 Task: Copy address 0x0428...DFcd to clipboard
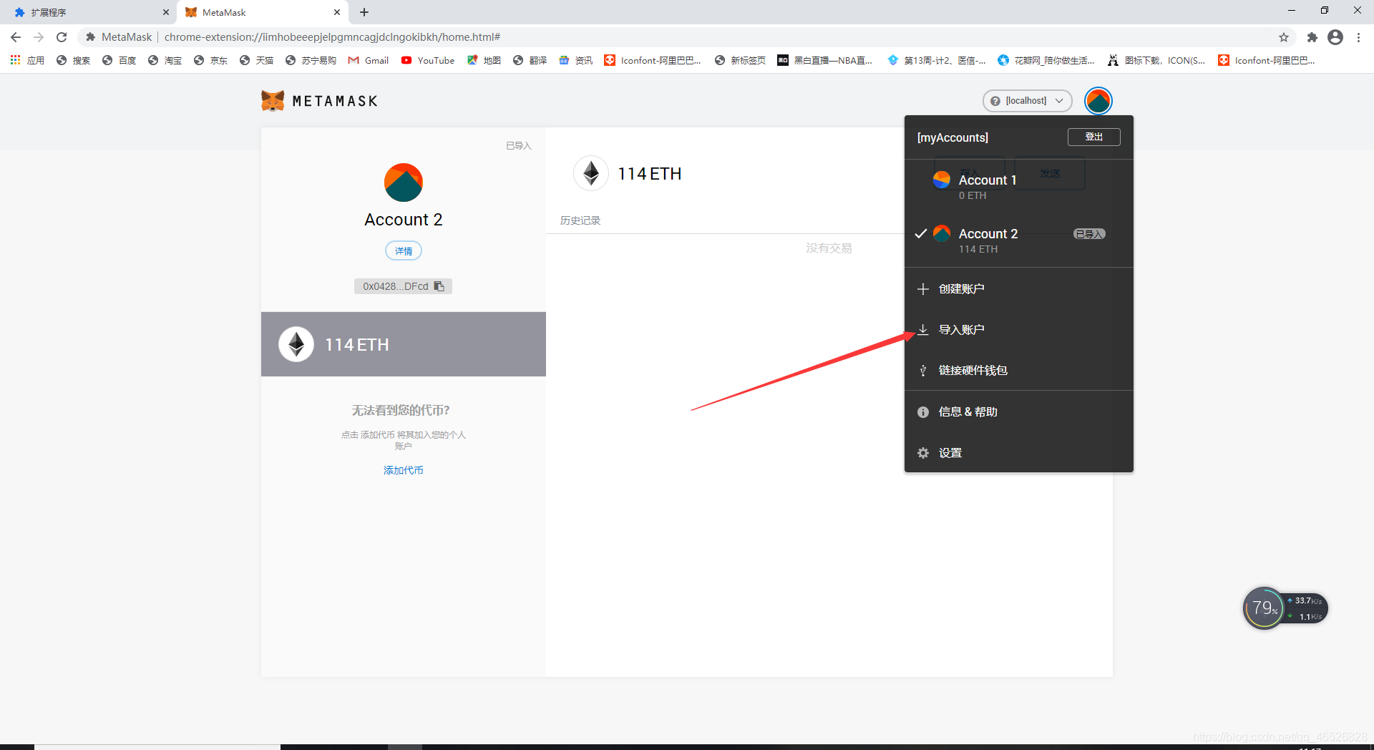(403, 286)
